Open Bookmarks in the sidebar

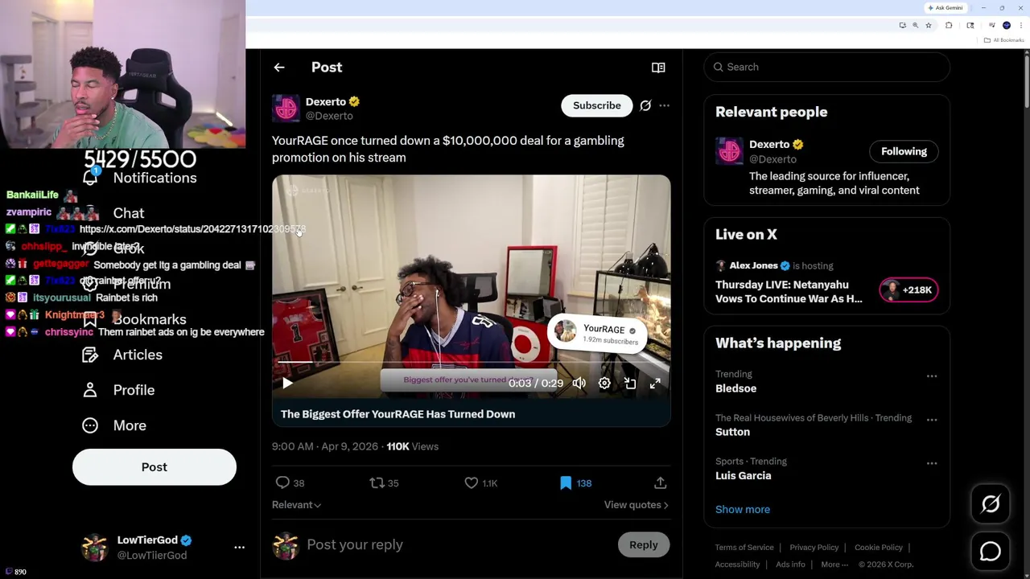[x=134, y=319]
